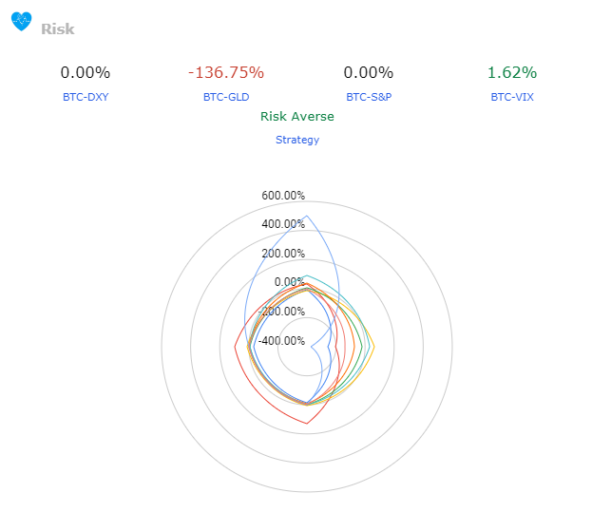Image resolution: width=592 pixels, height=512 pixels.
Task: Click the 400.00% radial axis label
Action: click(x=283, y=224)
